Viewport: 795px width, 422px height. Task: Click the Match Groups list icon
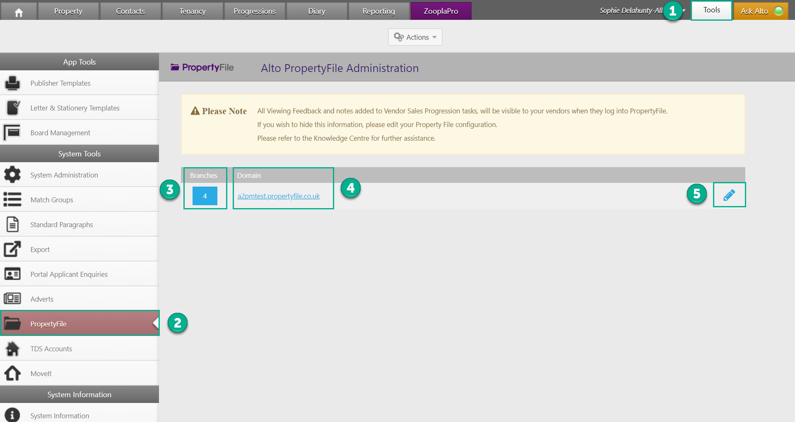tap(12, 199)
